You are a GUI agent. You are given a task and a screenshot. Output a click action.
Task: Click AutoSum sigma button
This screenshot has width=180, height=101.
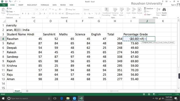[x=148, y=8]
